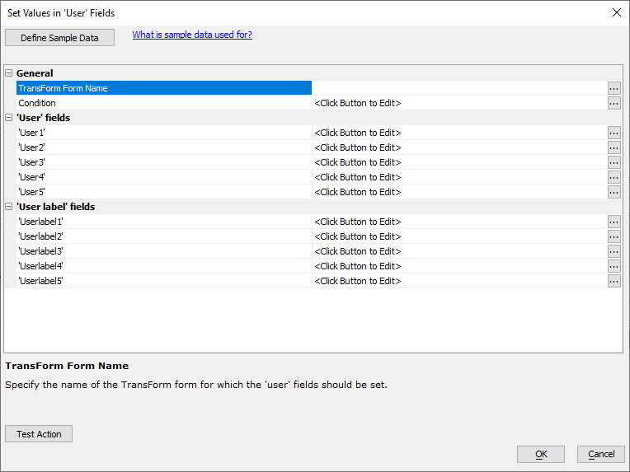Open ellipsis editor for 'Userlabel3' row

[x=614, y=252]
